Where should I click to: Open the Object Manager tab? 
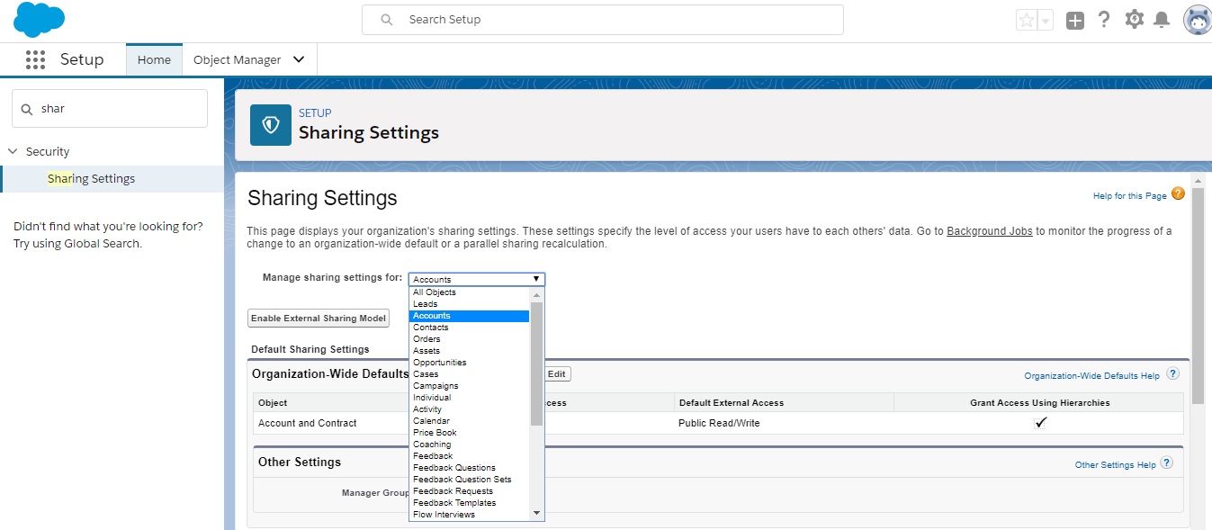click(x=238, y=59)
